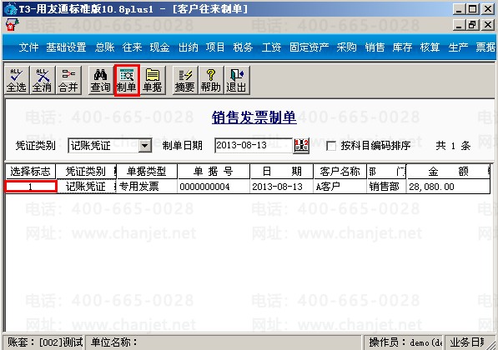Click the 选择标志 cell containing 1
498x350 pixels.
[31, 187]
